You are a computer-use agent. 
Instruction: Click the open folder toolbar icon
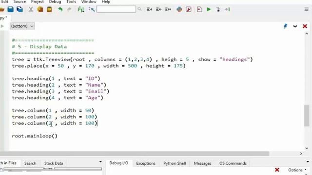pyautogui.click(x=2, y=9)
